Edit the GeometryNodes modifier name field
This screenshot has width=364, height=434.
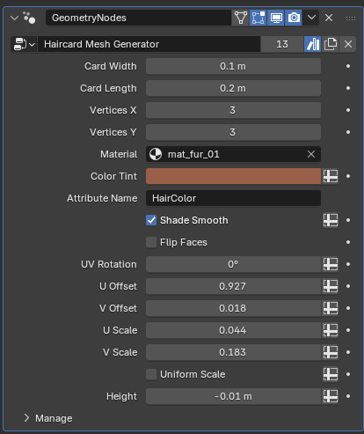138,18
